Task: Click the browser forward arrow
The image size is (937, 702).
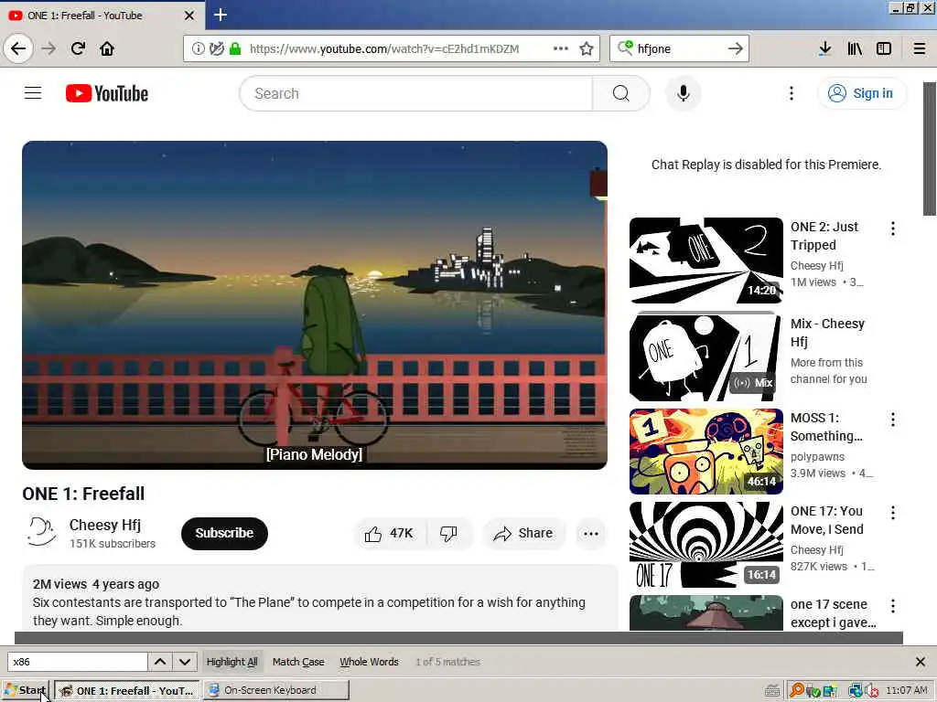Action: (48, 48)
